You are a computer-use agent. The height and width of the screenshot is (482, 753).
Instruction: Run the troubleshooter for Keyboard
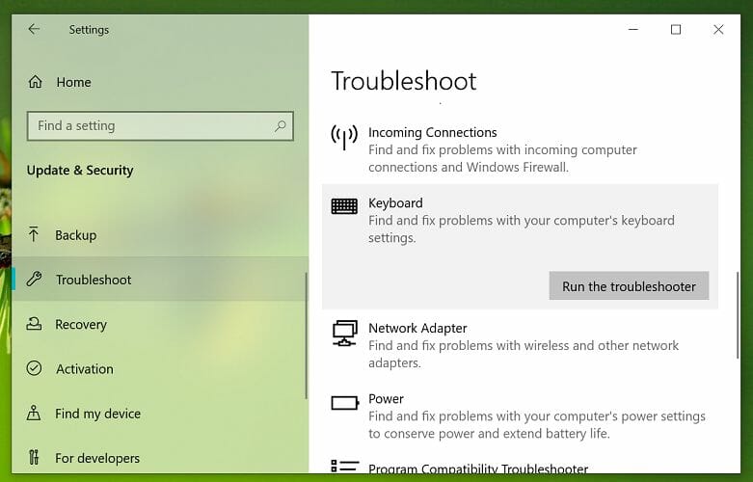[629, 286]
